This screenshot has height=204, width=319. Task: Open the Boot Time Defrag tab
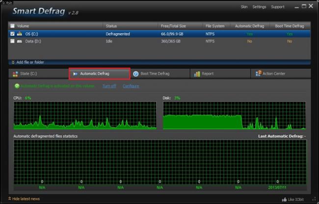pos(160,74)
